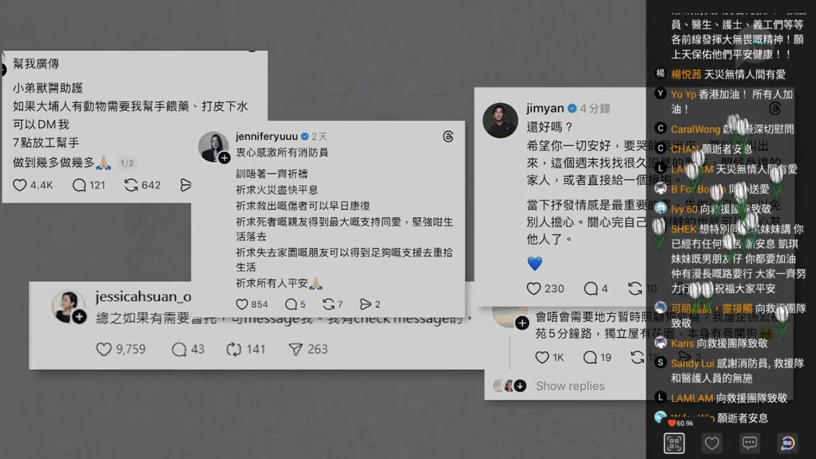816x459 pixels.
Task: Open the scan icon in the bottom bar
Action: [x=674, y=443]
